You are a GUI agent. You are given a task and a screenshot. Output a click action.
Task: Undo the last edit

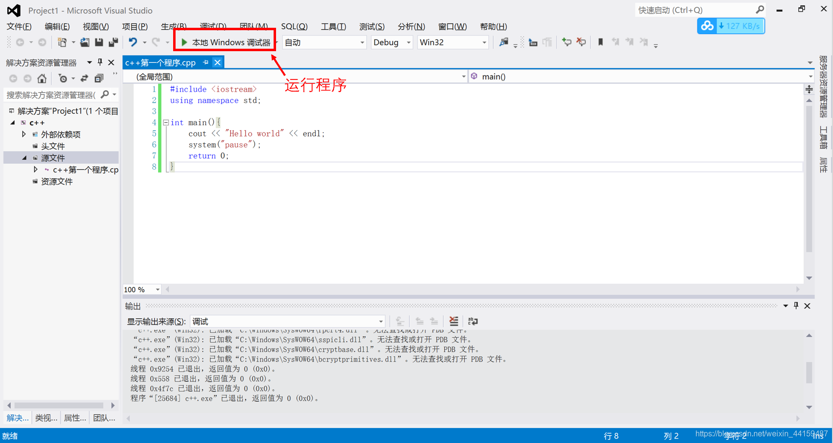pos(133,42)
